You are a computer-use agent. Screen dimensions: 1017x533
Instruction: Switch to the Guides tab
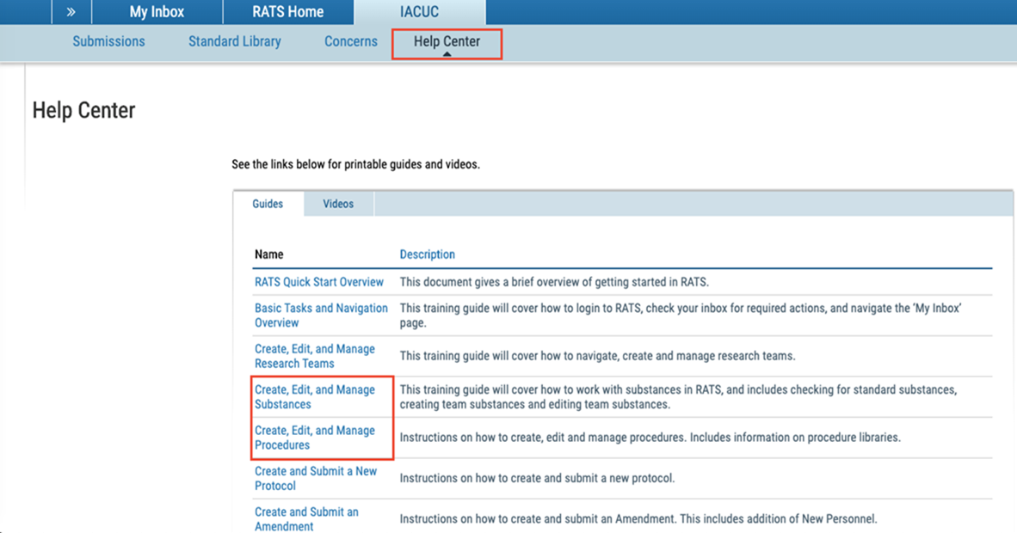[x=268, y=204]
